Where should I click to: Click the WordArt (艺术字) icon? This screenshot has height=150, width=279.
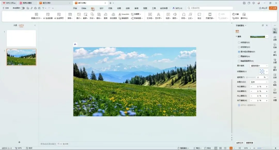coord(158,14)
